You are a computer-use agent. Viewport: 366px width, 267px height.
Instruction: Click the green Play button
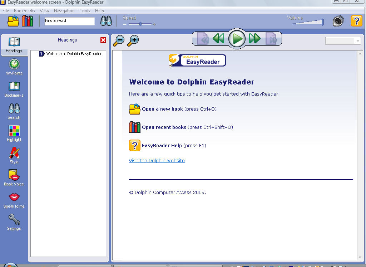click(x=237, y=39)
